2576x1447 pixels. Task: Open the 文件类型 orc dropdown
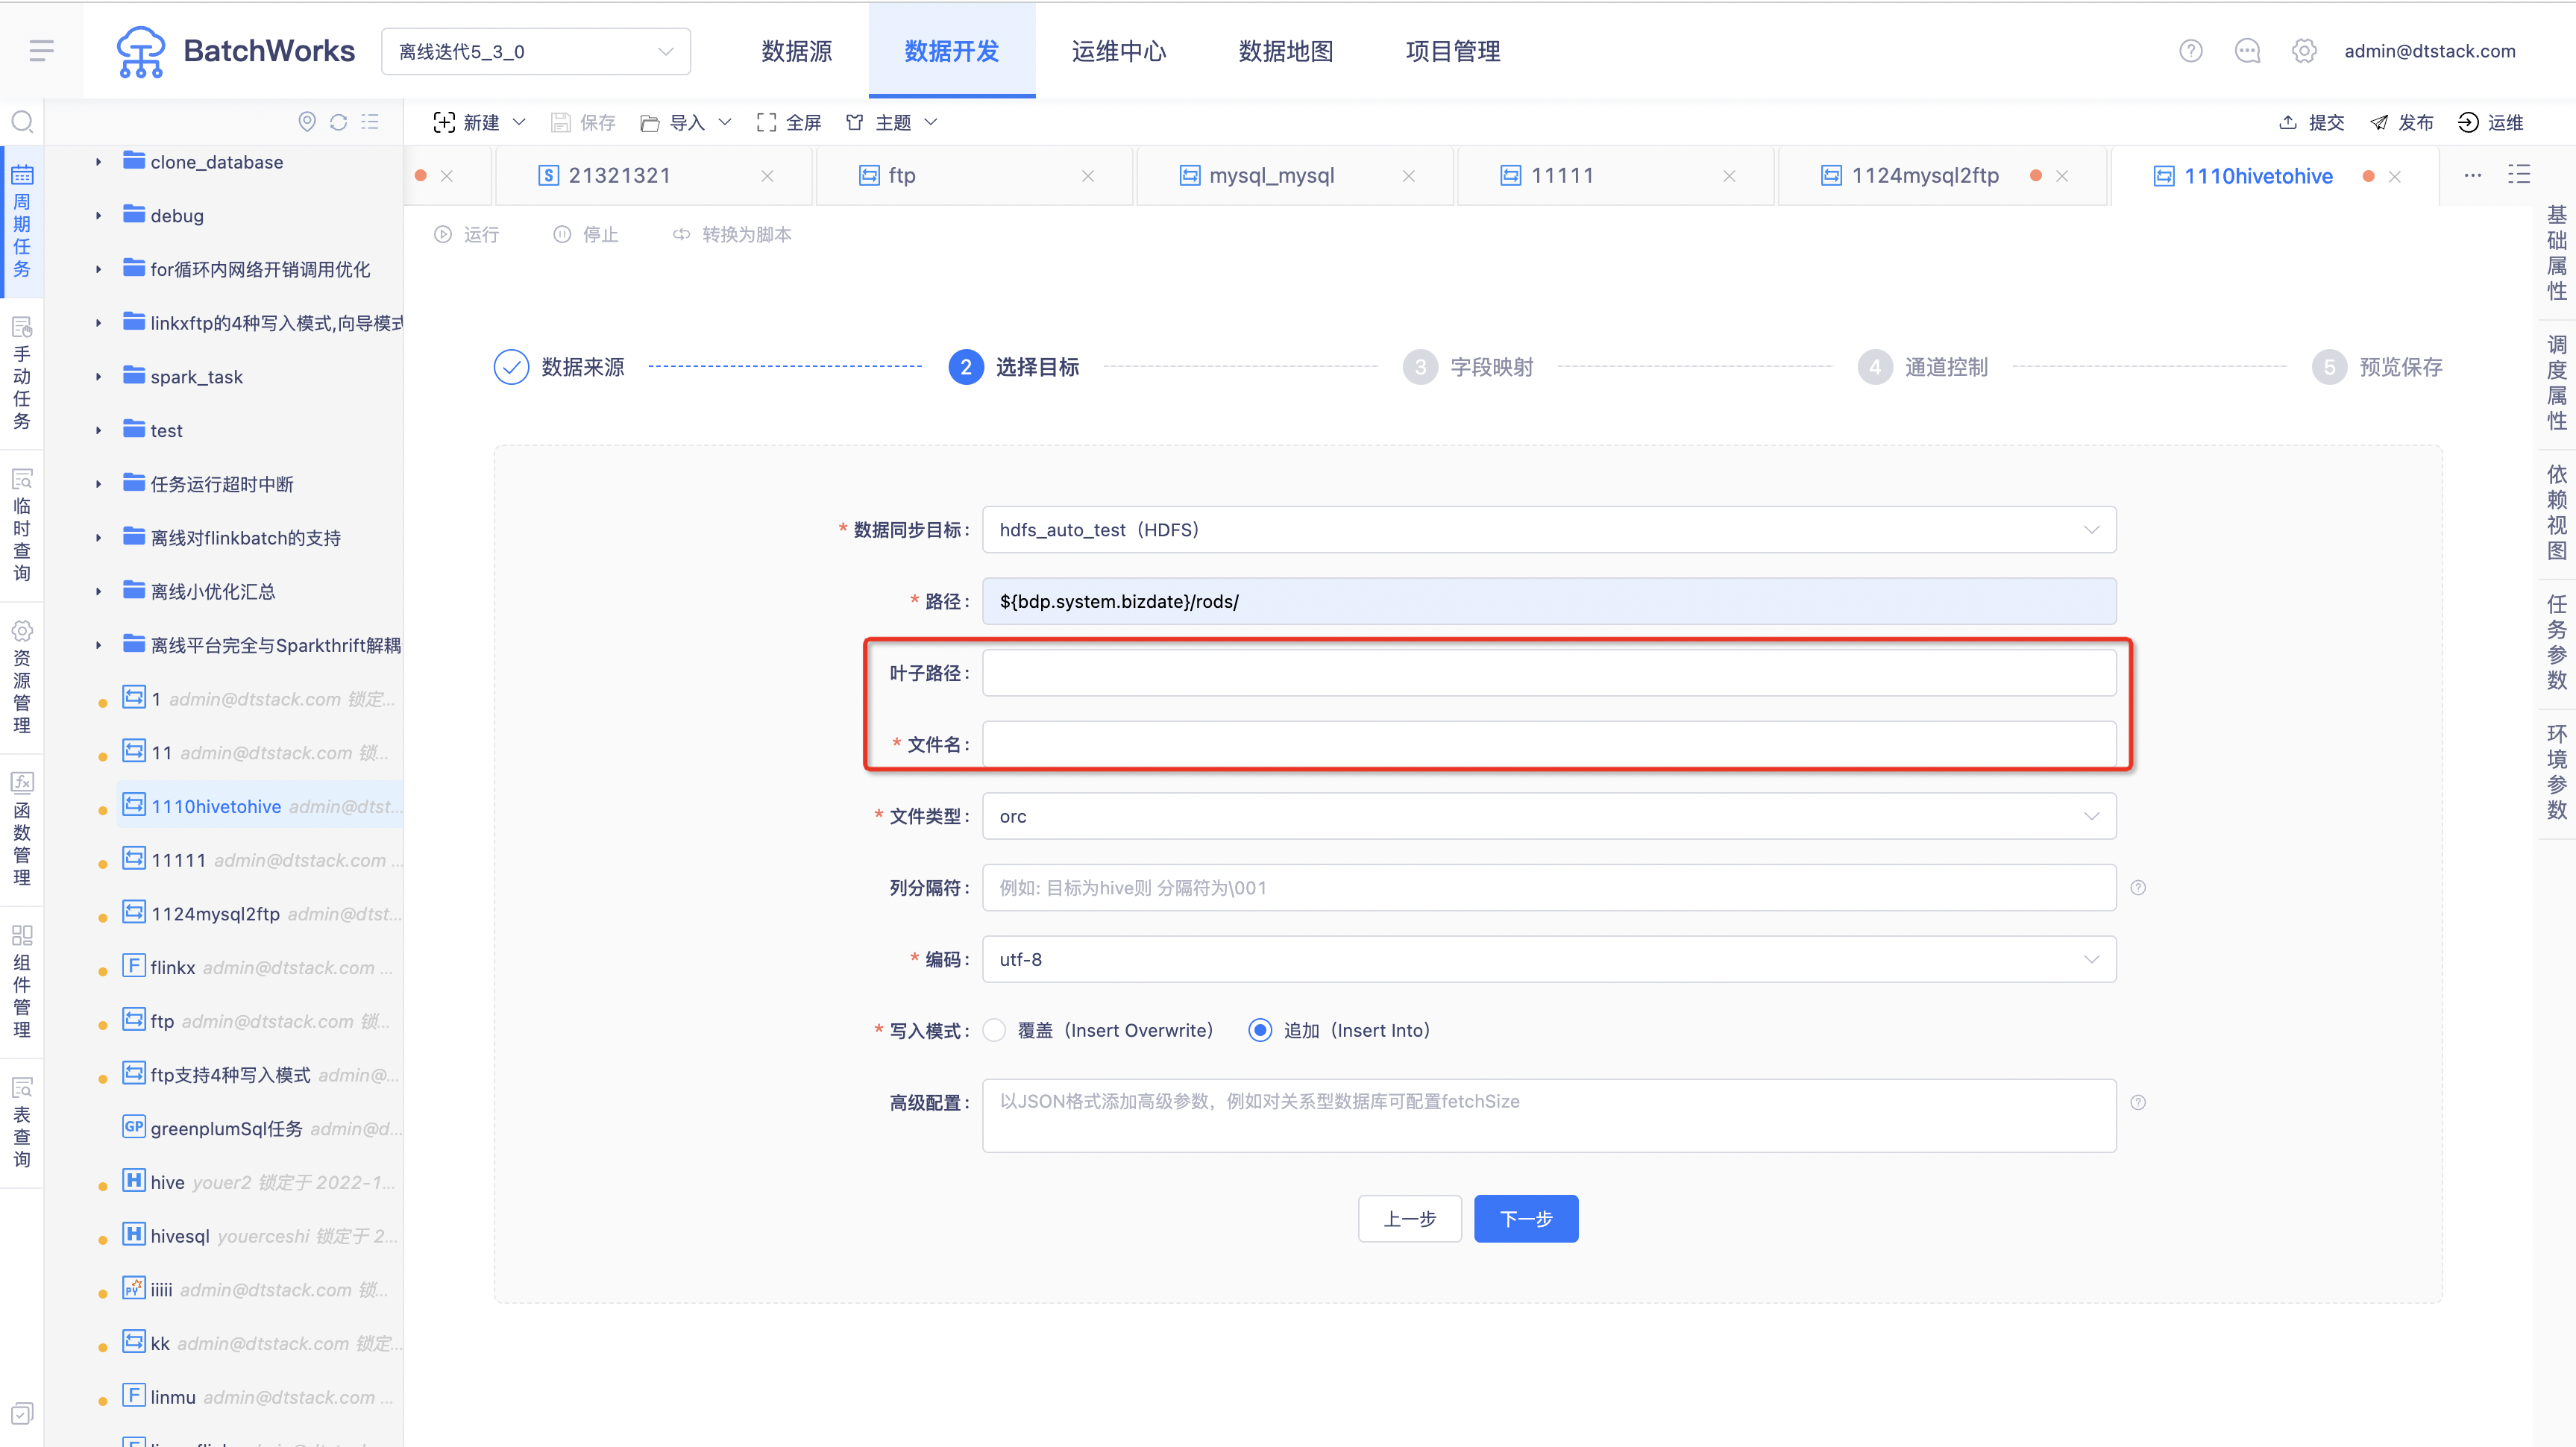point(1548,816)
